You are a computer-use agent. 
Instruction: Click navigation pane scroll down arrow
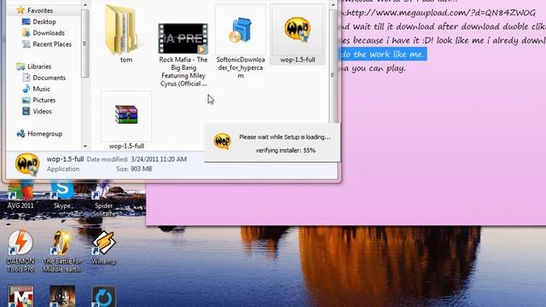click(85, 147)
